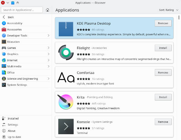Click the Multimedia screen icon
Viewport: 181px width, 140px height.
tap(4, 66)
